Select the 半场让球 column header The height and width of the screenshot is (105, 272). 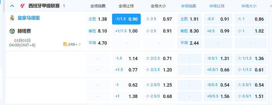(x=218, y=6)
